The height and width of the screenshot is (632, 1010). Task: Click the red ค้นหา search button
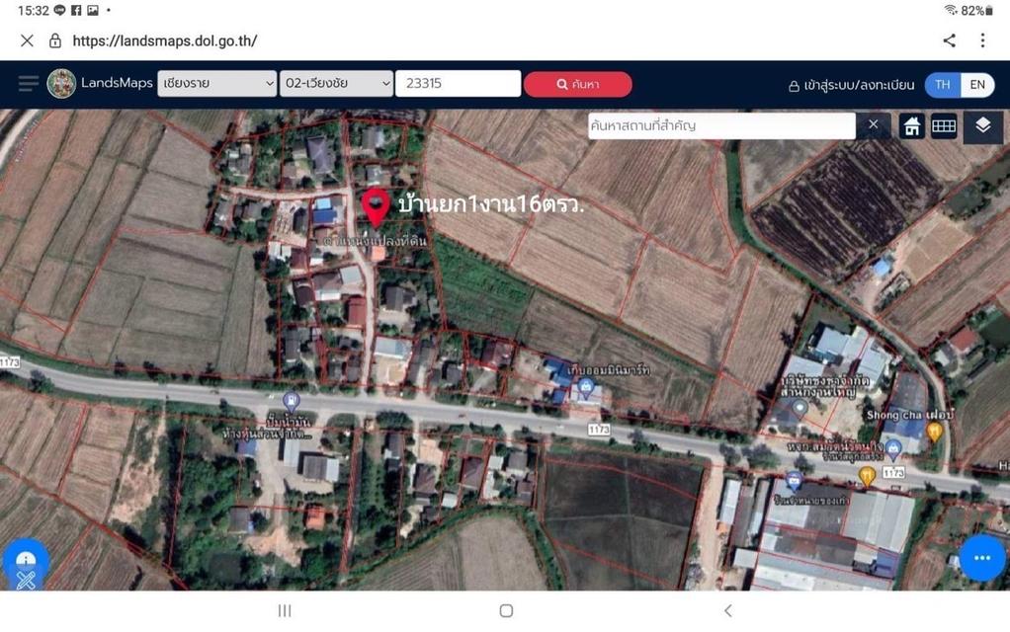pos(578,84)
